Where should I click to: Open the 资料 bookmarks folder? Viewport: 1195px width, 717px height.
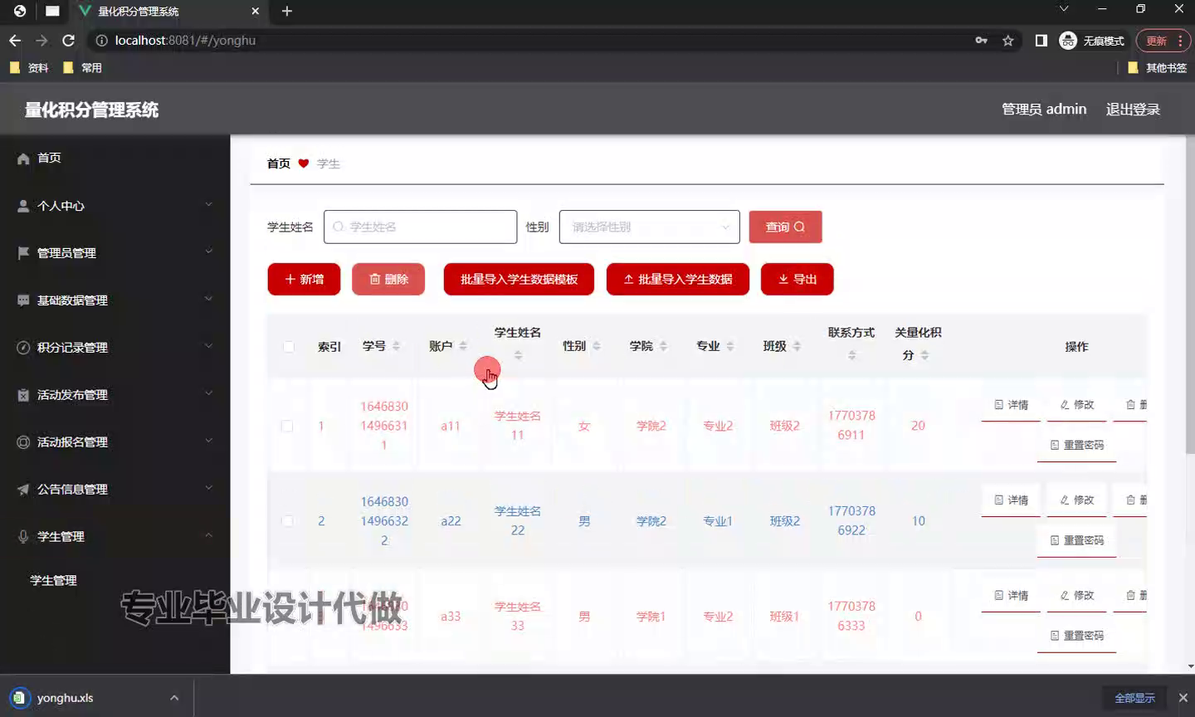tap(29, 68)
